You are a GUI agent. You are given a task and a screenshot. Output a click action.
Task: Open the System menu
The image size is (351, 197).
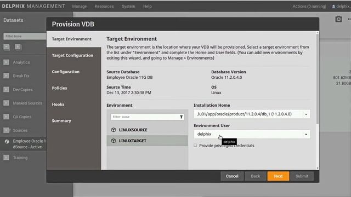click(x=128, y=7)
